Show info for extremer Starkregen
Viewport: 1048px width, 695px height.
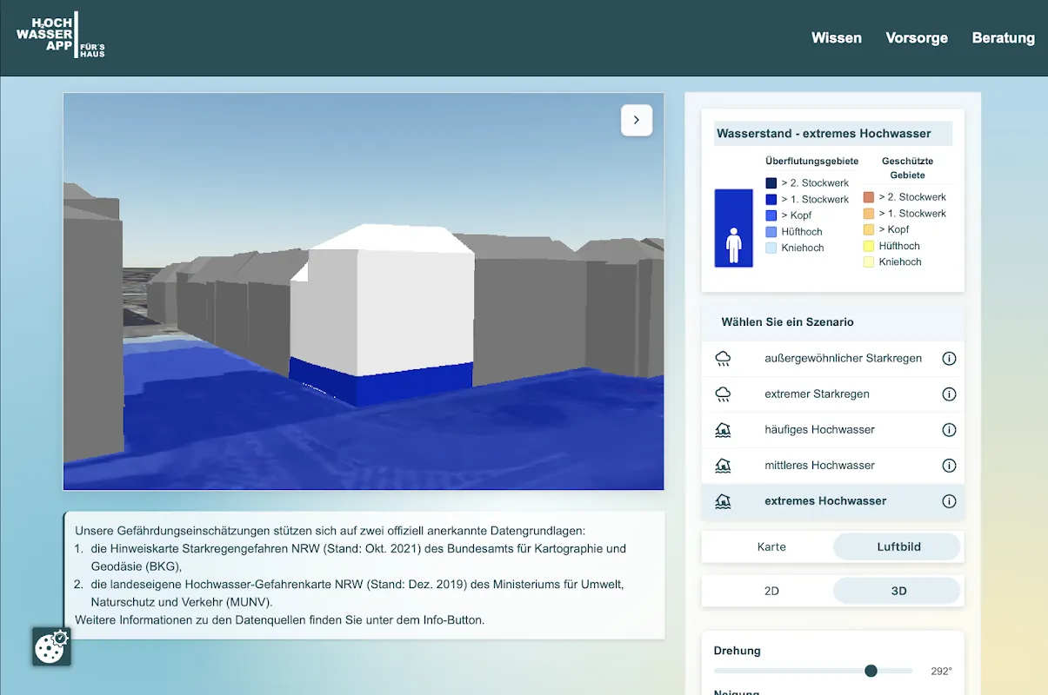click(949, 394)
